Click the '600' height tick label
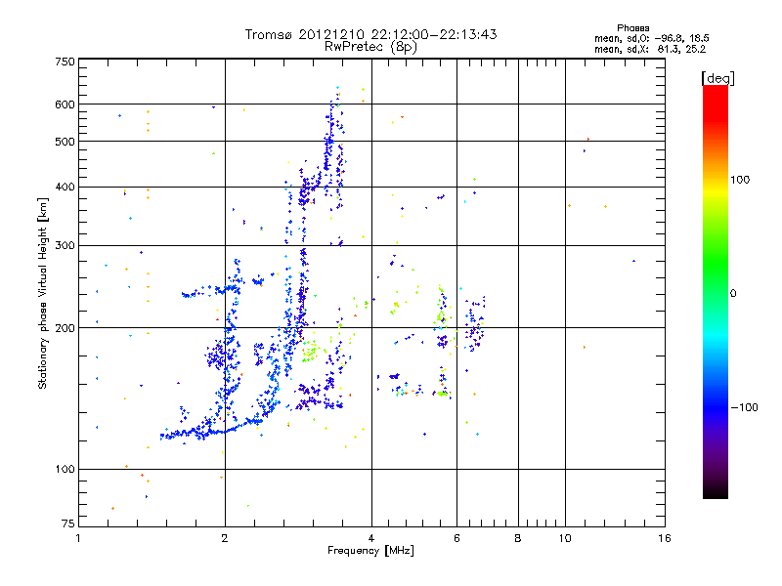Viewport: 782px width, 586px height. (65, 105)
